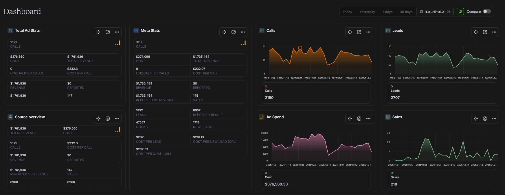Click the $374,099 cost in Meta Stats
505x195 pixels.
tap(143, 57)
